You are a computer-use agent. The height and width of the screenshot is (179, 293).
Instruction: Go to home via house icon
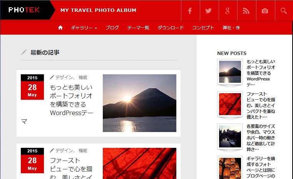pos(60,28)
